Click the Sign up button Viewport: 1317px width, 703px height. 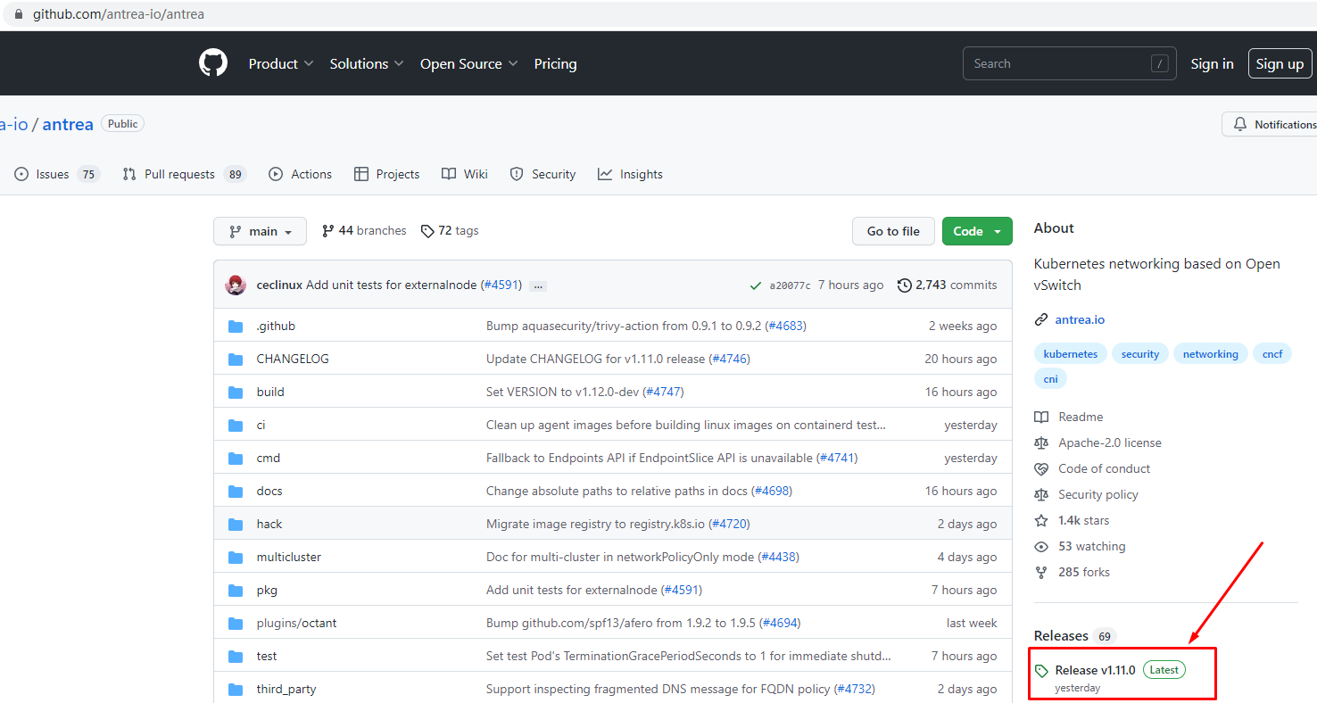[x=1280, y=63]
